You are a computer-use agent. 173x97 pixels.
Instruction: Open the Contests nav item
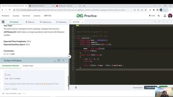point(37,16)
